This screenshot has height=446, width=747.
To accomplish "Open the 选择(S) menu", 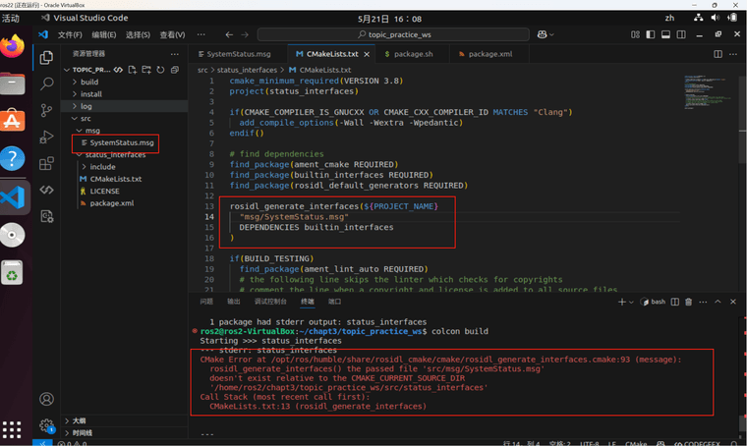I will (139, 34).
